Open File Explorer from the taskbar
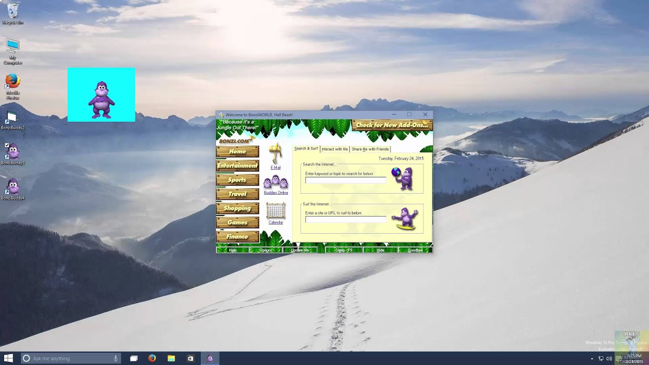649x365 pixels. click(x=171, y=358)
